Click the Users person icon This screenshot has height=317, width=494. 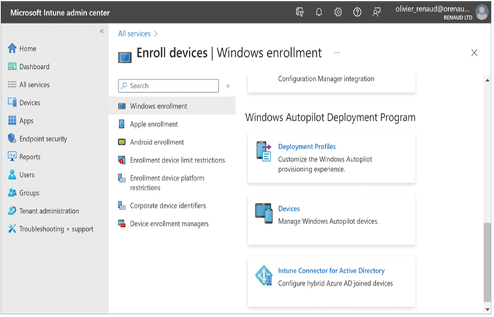(12, 175)
